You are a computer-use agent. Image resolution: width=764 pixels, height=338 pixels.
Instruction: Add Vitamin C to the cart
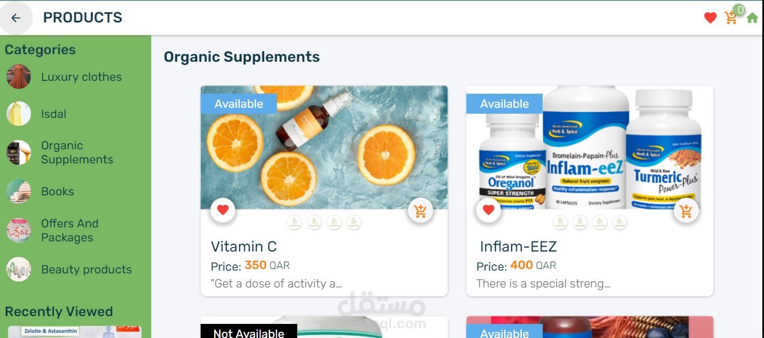click(420, 211)
